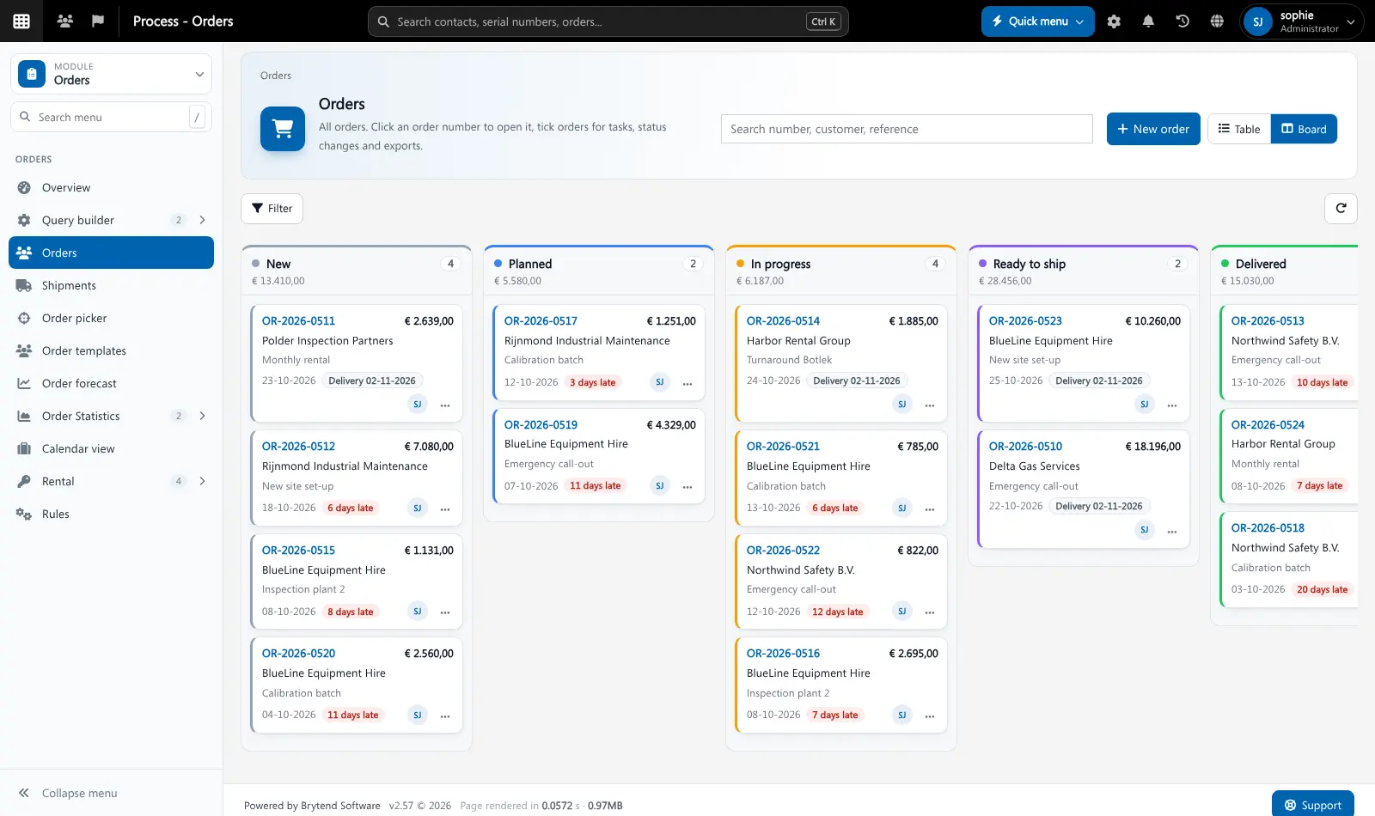Open the apps grid icon

coord(21,21)
